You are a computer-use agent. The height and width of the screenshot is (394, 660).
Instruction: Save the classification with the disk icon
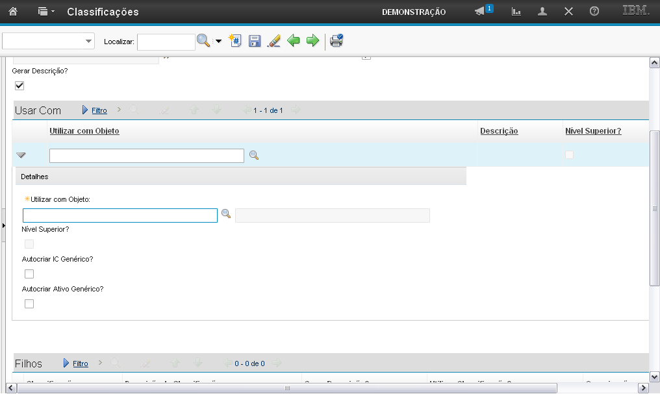[x=255, y=41]
